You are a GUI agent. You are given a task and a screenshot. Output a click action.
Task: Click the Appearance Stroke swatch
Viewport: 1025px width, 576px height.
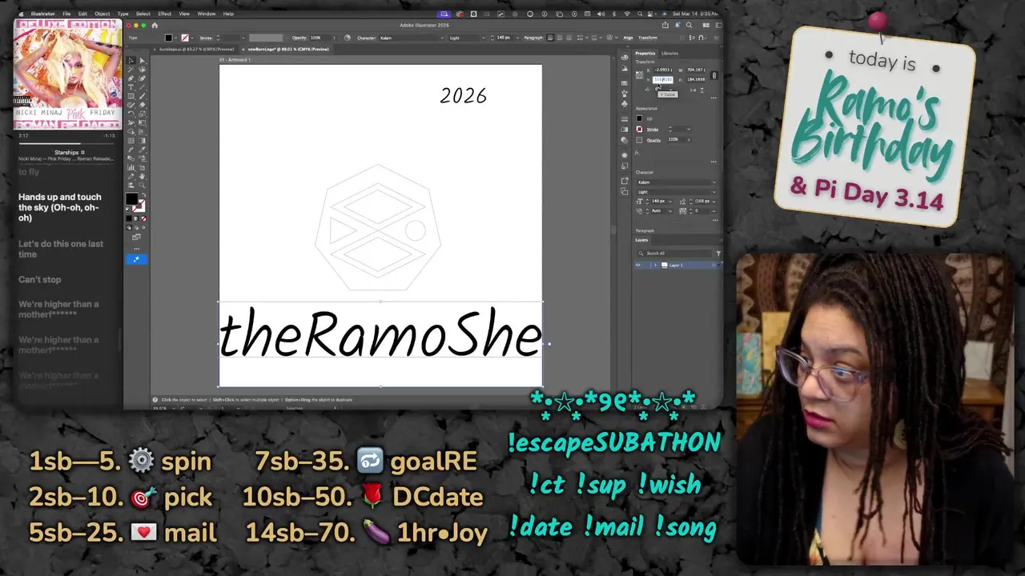(x=639, y=130)
